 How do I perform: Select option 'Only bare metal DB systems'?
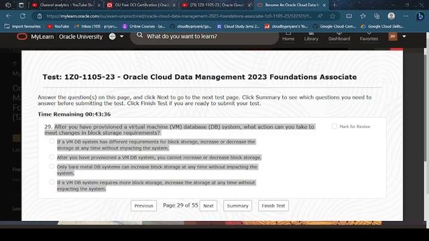[52, 166]
